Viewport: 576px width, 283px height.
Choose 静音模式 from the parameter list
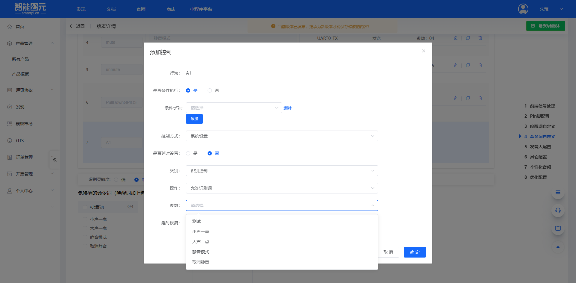pyautogui.click(x=201, y=252)
